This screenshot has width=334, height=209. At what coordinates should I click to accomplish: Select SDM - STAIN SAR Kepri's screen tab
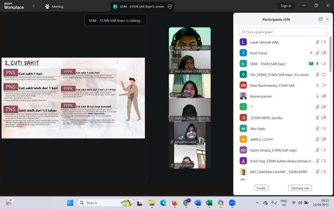pyautogui.click(x=142, y=7)
